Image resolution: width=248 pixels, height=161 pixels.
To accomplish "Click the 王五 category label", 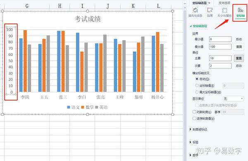I will [x=44, y=97].
